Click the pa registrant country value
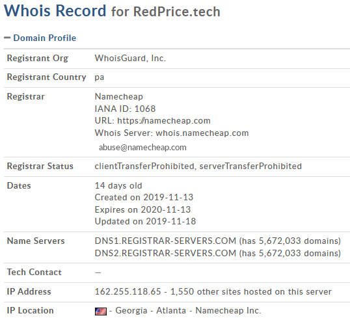This screenshot has height=318, width=350. 100,77
